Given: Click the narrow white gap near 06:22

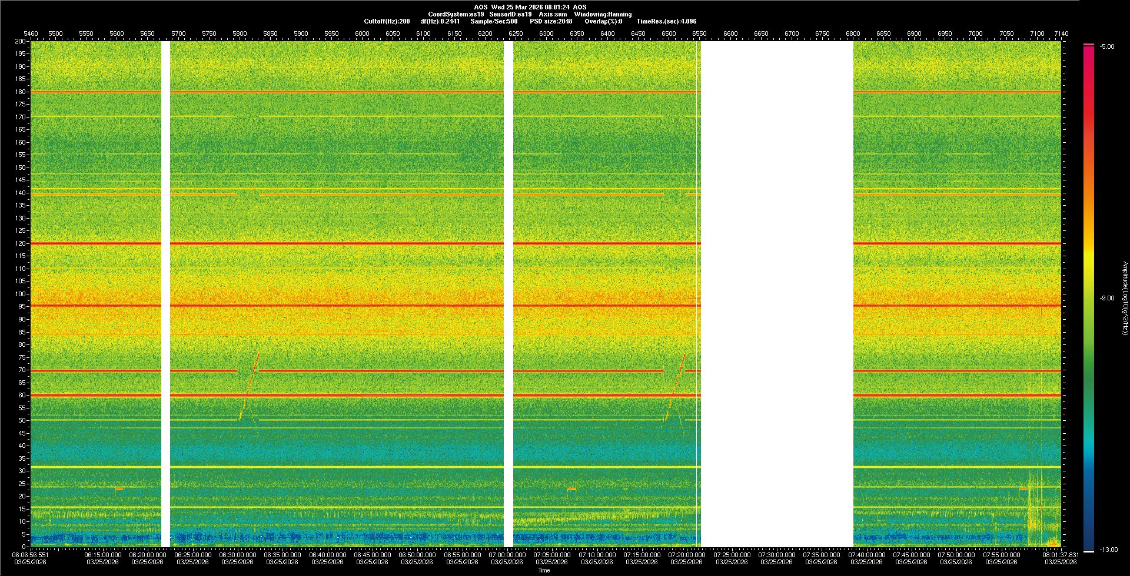Looking at the screenshot, I should point(165,294).
